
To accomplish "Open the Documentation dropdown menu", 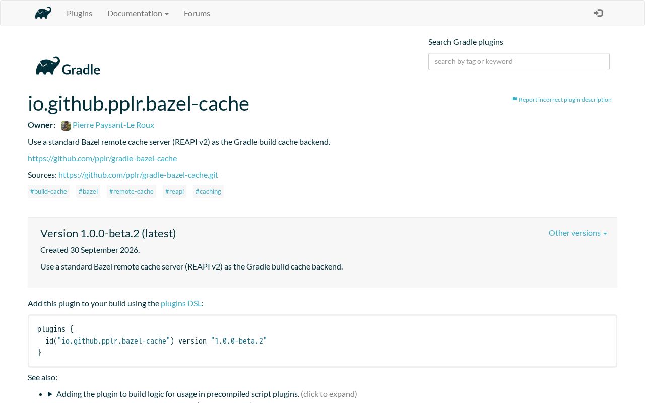I will pos(138,13).
